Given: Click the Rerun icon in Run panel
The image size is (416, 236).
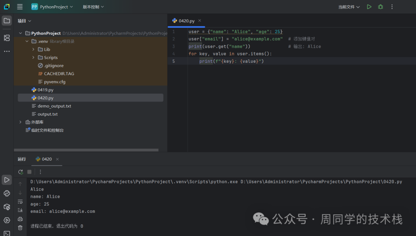Looking at the screenshot, I should (21, 172).
